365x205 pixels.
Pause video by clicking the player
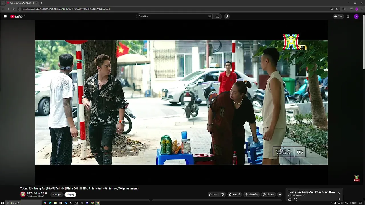pos(181,102)
